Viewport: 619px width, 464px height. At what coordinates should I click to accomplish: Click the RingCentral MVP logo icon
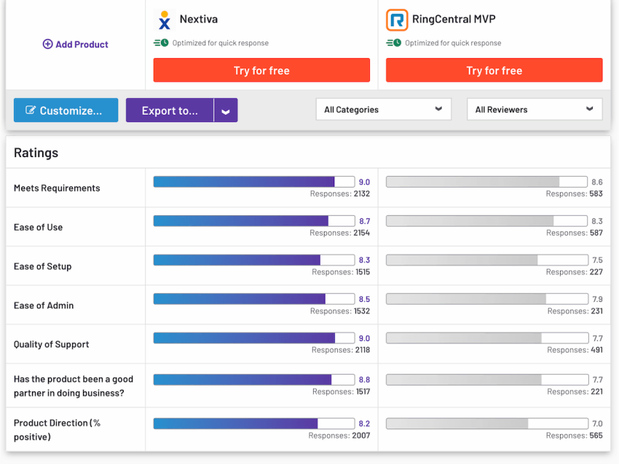point(397,20)
